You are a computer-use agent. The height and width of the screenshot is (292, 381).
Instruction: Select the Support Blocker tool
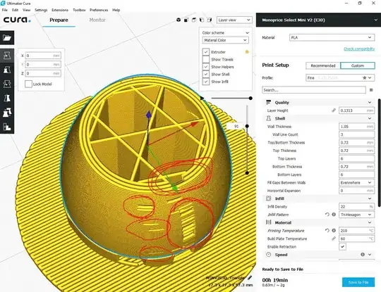(x=7, y=127)
